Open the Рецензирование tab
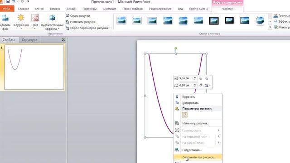 tap(160, 9)
